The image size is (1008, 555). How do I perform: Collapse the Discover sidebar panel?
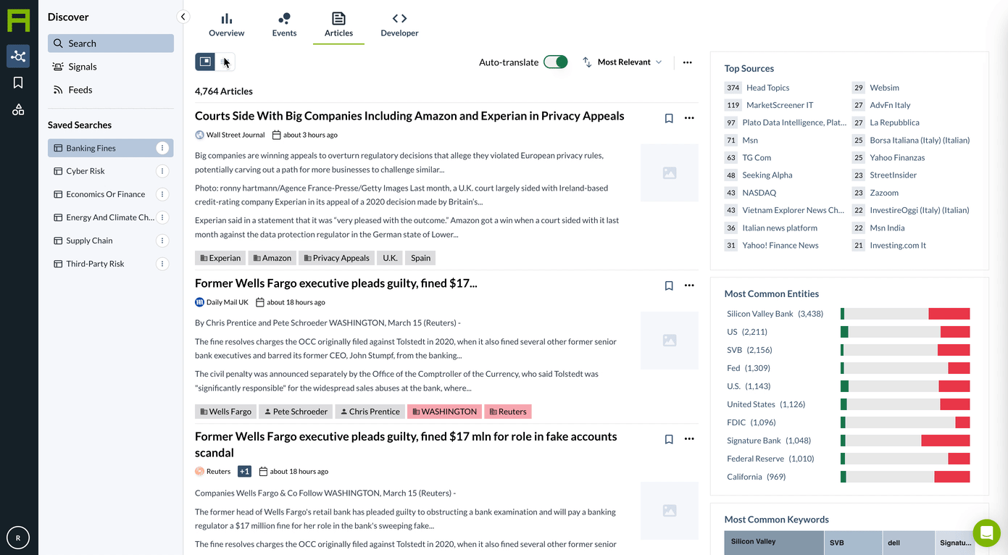click(183, 17)
